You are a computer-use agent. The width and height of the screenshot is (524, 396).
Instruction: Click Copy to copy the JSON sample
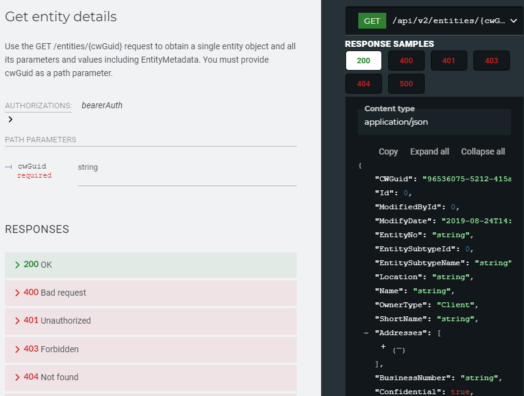388,151
